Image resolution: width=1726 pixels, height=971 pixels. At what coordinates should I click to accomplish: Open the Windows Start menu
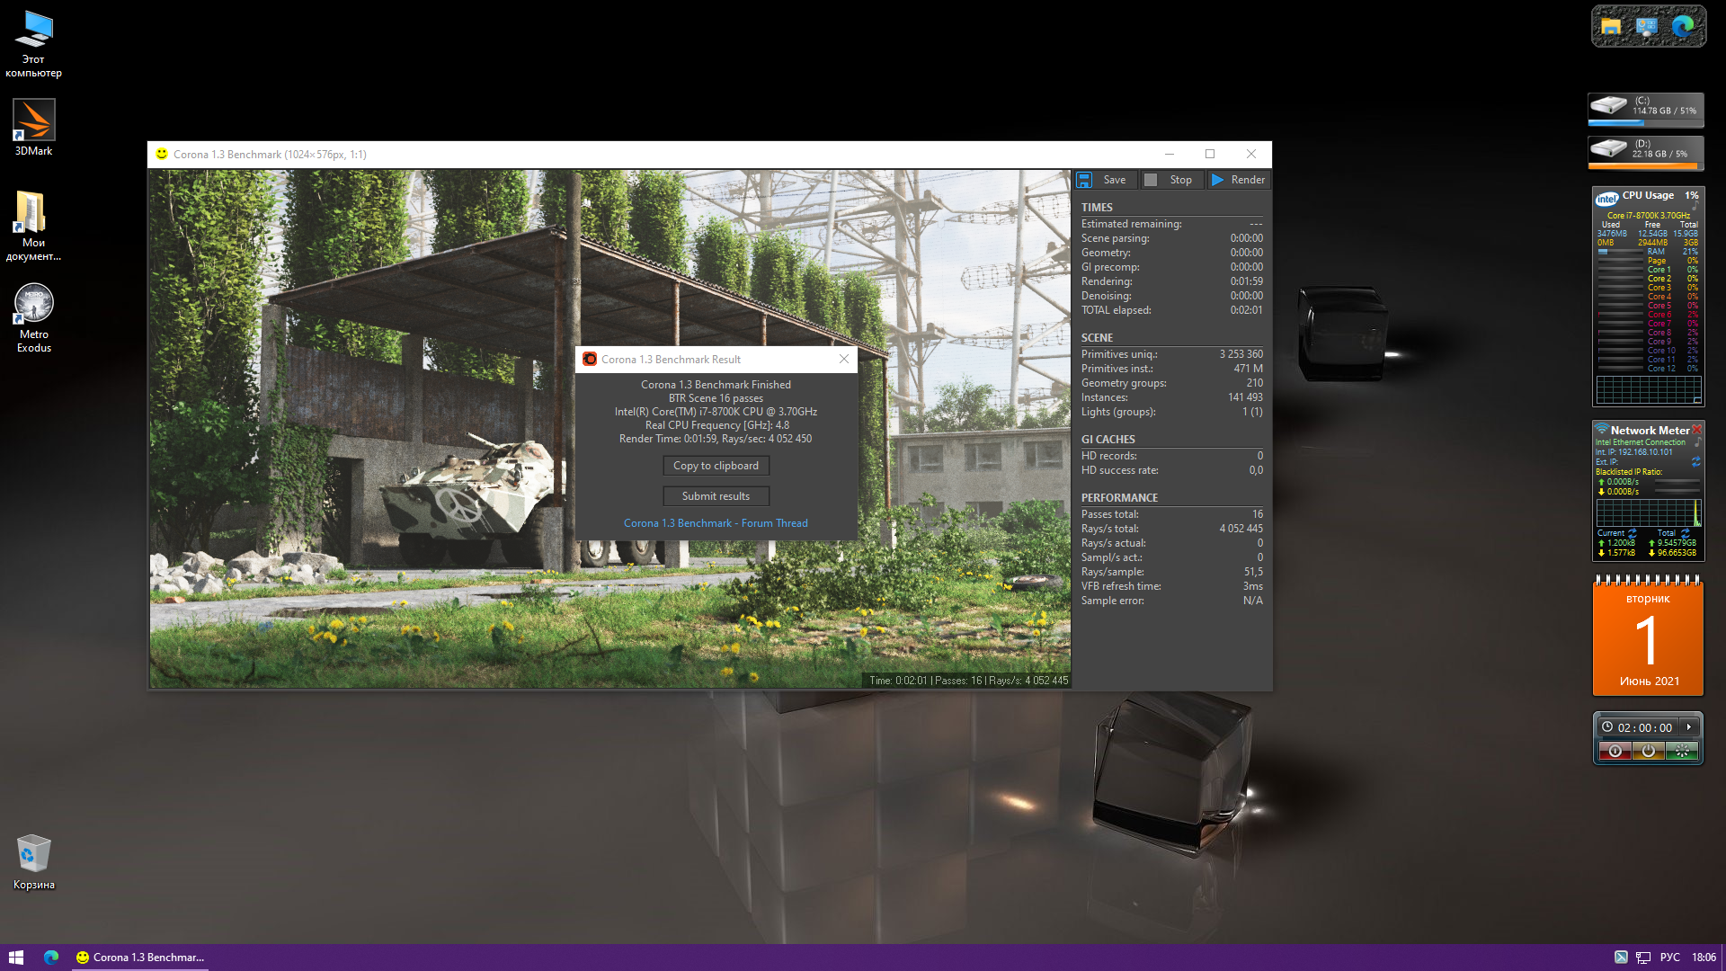point(15,958)
